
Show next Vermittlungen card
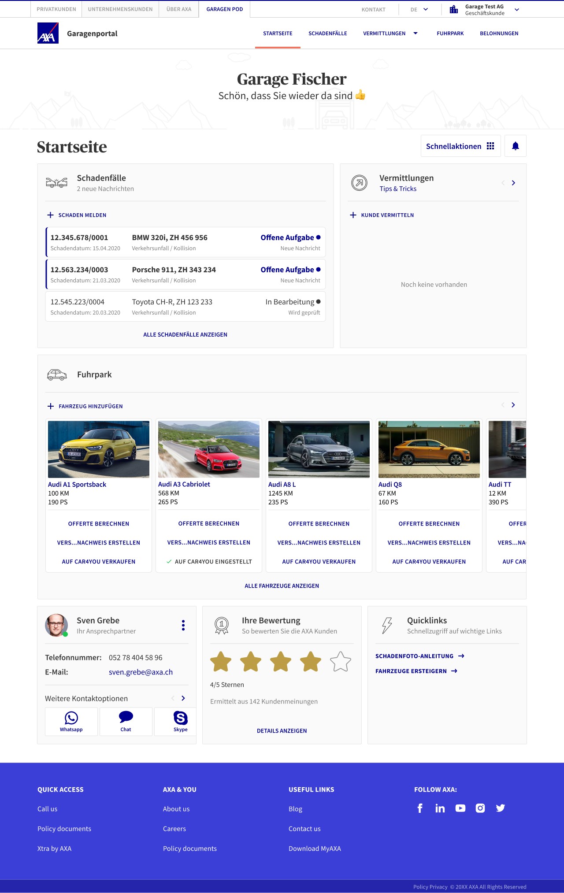pyautogui.click(x=513, y=183)
